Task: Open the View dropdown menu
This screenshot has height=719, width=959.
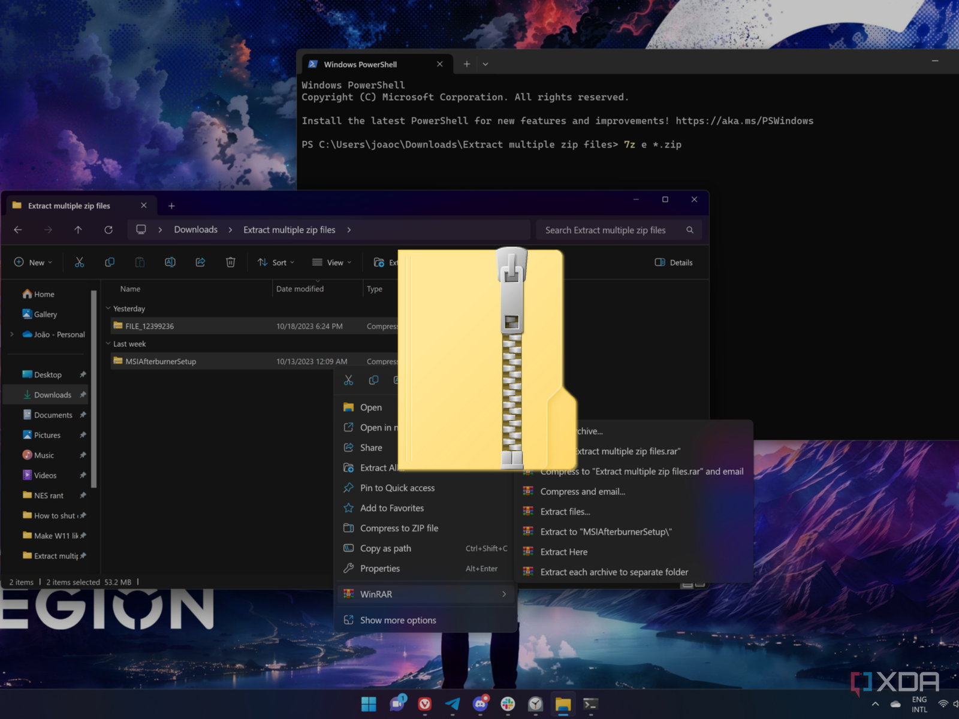Action: point(331,262)
